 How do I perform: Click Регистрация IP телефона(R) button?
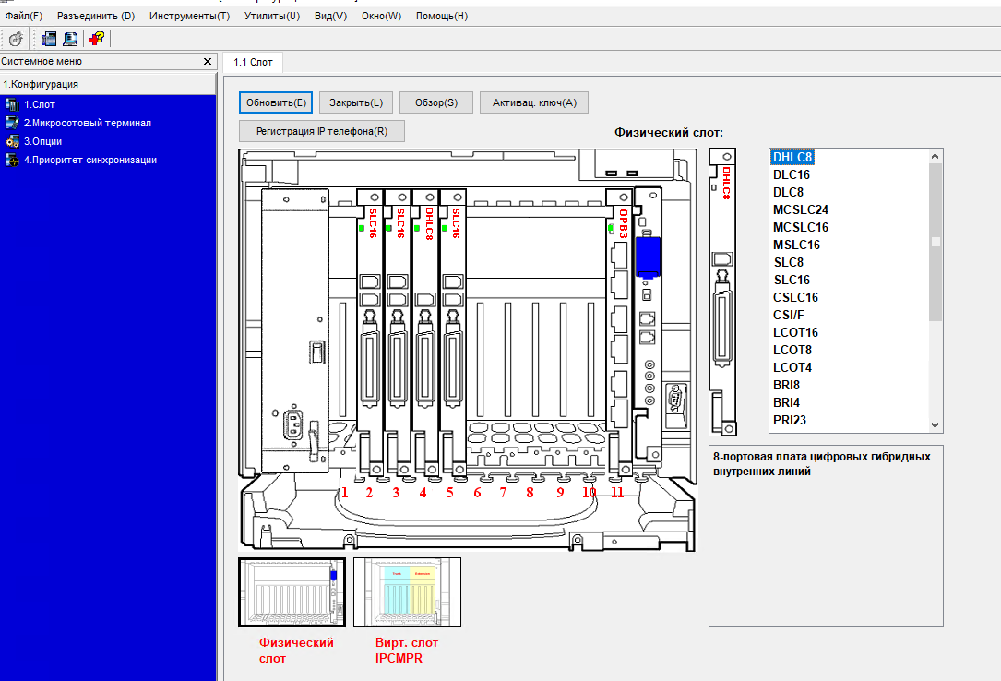click(322, 131)
